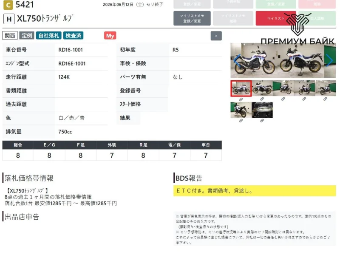The height and width of the screenshot is (255, 340).
Task: Click the first year value R5
Action: point(176,50)
